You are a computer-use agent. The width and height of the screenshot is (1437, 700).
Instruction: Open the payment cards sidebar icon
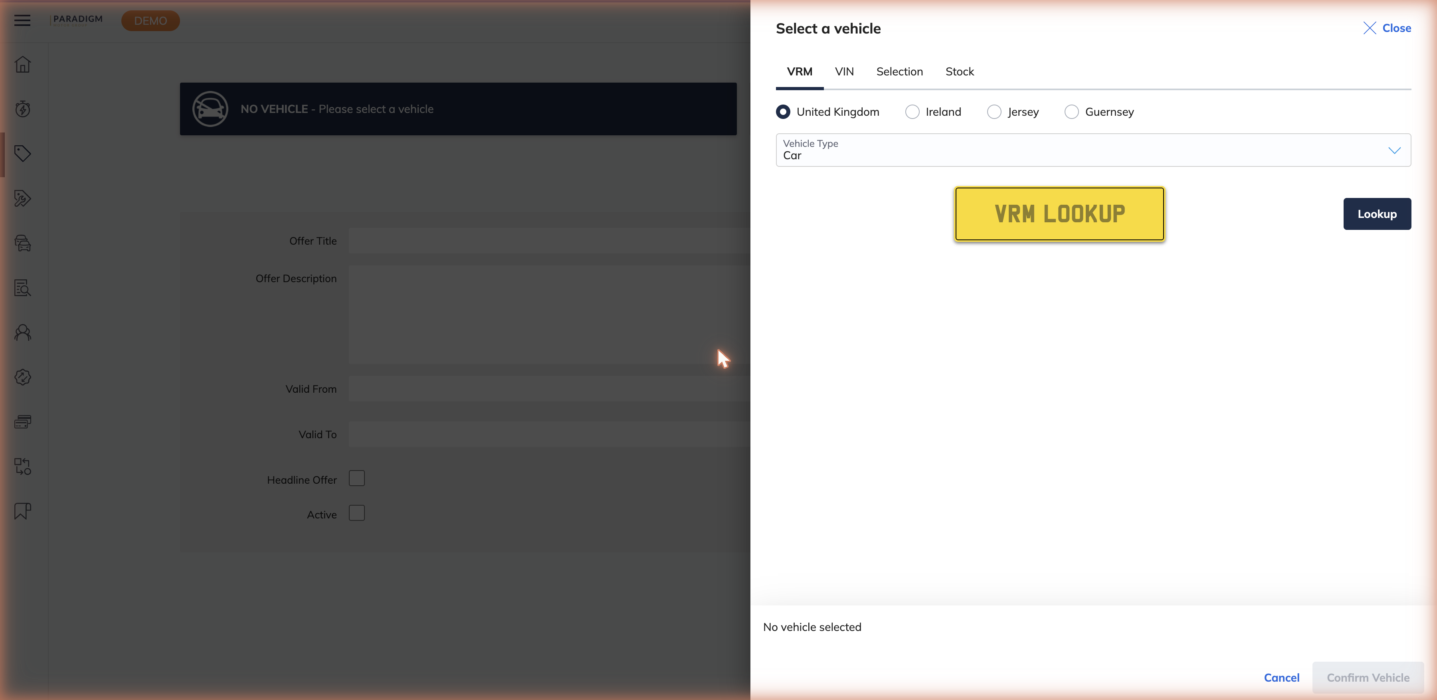(22, 422)
